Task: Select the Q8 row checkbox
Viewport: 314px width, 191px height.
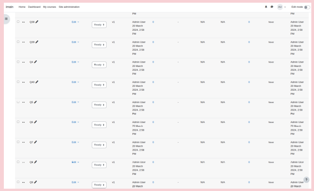Action: 18,162
